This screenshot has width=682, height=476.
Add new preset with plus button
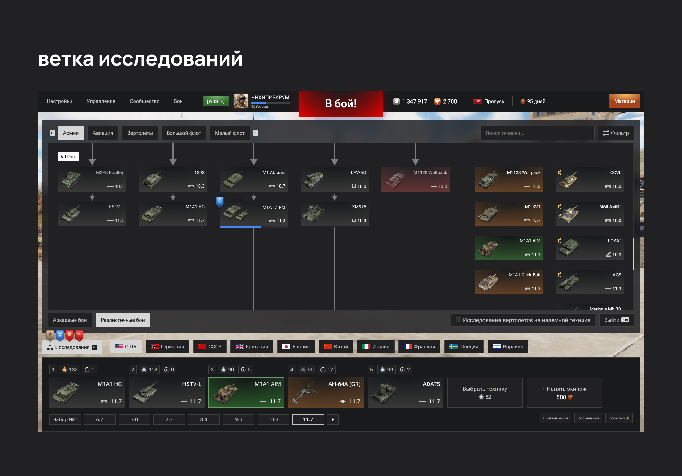click(x=333, y=419)
